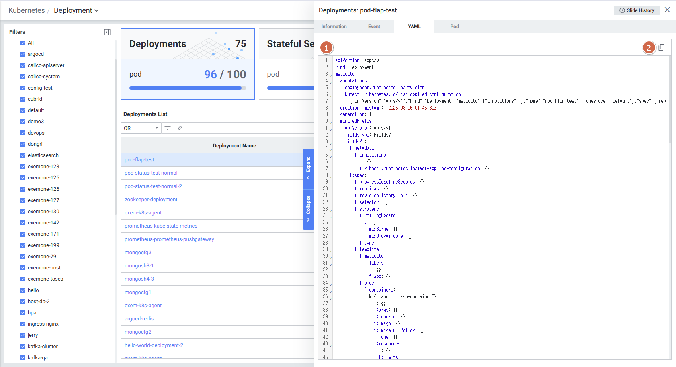
Task: Collapse the slide panel with Collapse handle
Action: click(308, 208)
